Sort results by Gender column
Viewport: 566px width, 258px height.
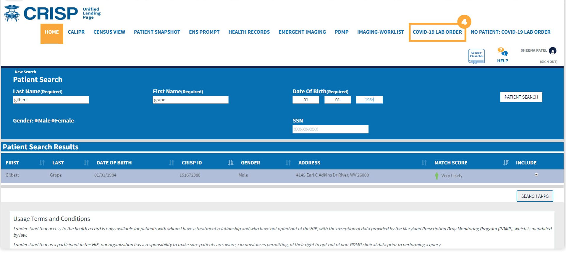pyautogui.click(x=288, y=163)
